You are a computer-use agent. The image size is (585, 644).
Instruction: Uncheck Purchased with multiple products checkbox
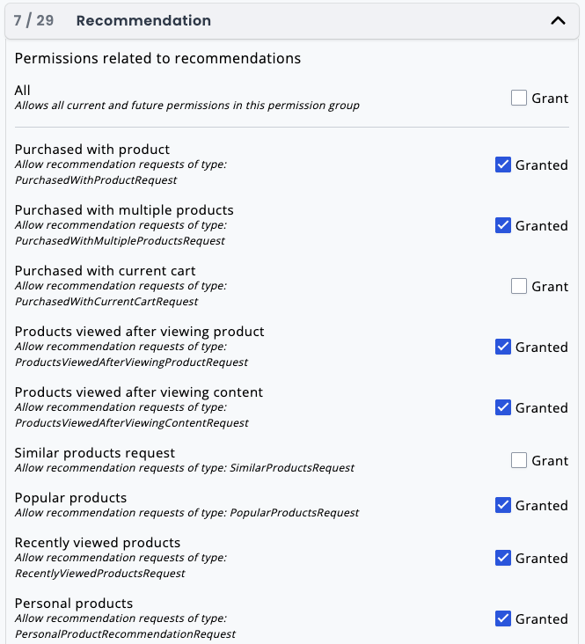coord(503,225)
